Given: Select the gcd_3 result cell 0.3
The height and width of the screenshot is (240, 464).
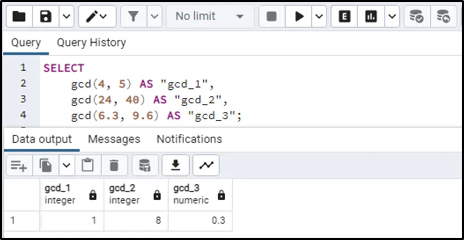Looking at the screenshot, I should coord(200,220).
